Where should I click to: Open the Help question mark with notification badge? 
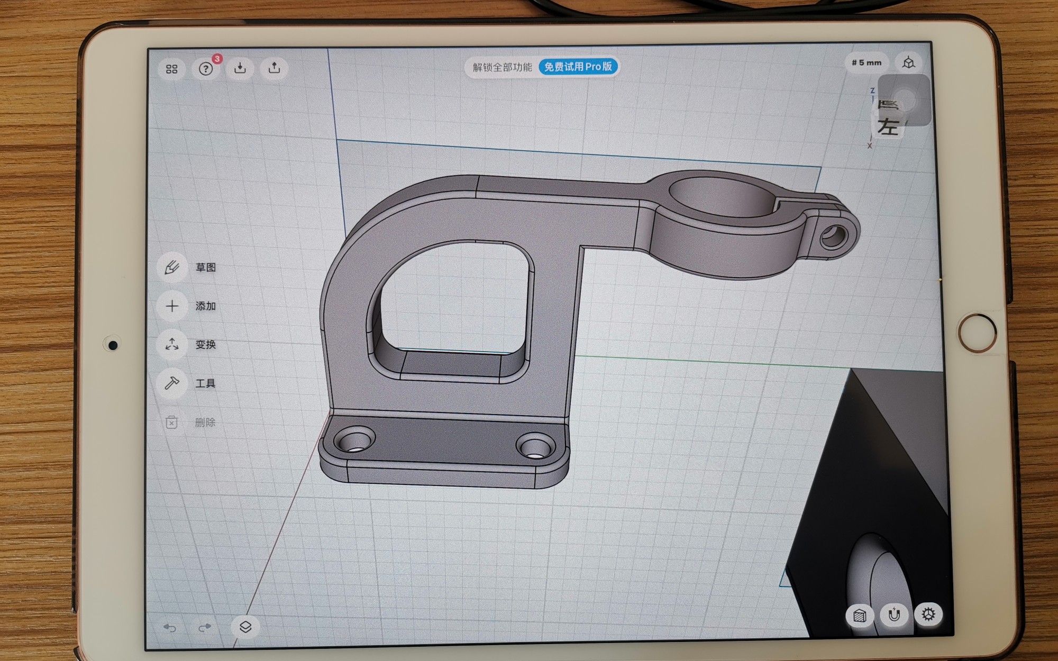click(x=206, y=68)
